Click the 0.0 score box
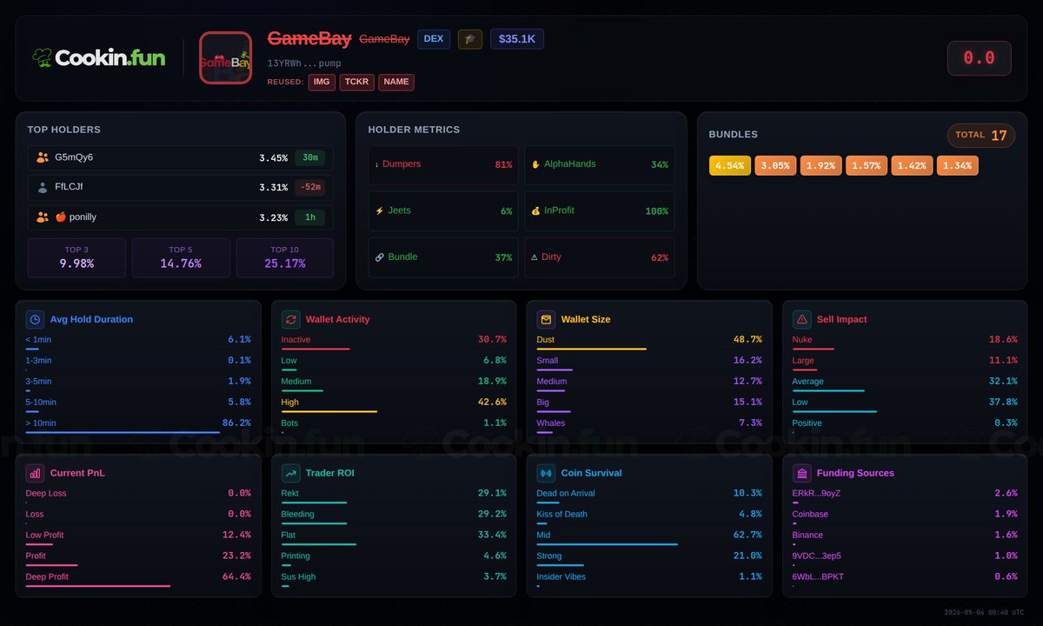Viewport: 1043px width, 626px height. pyautogui.click(x=979, y=58)
